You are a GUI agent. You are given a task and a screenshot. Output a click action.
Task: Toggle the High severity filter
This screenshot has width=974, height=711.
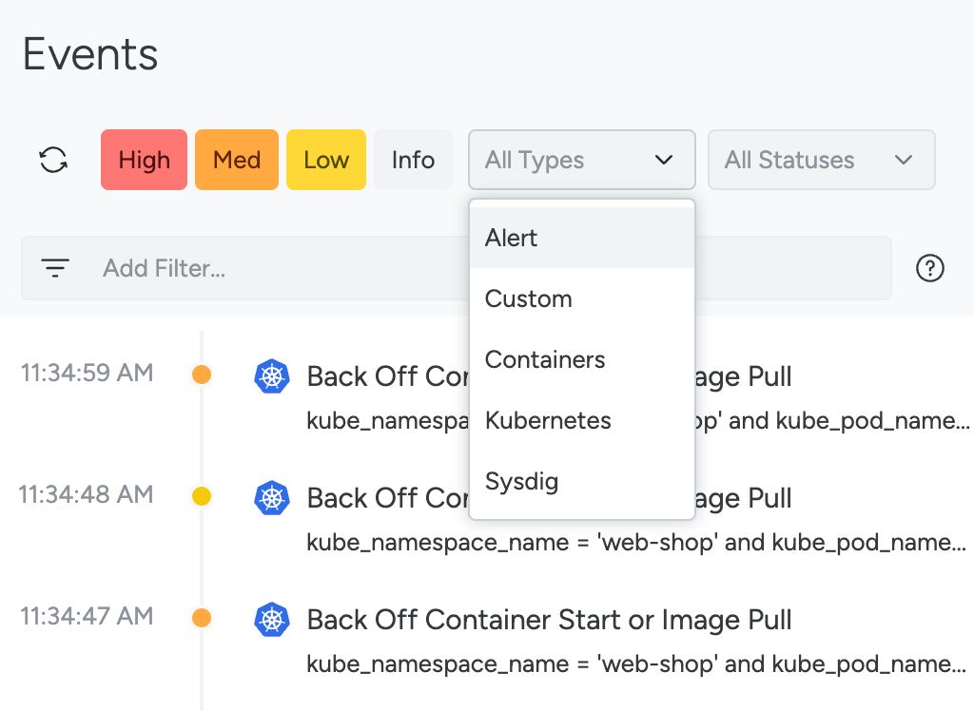click(144, 160)
